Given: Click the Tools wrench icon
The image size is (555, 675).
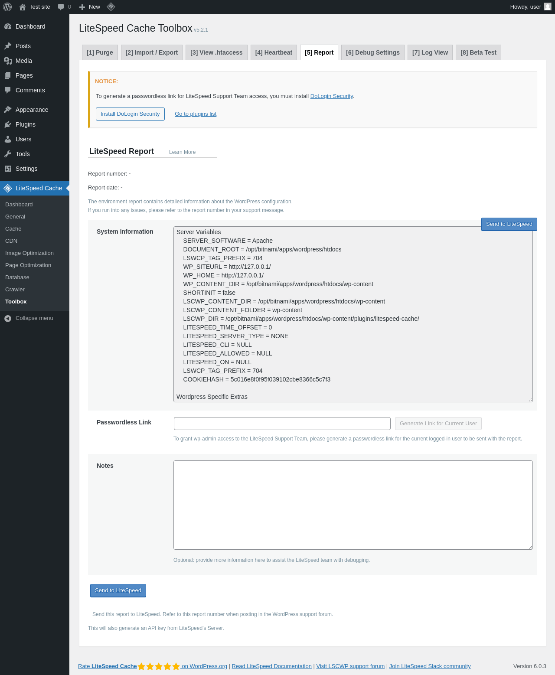Looking at the screenshot, I should (x=8, y=154).
